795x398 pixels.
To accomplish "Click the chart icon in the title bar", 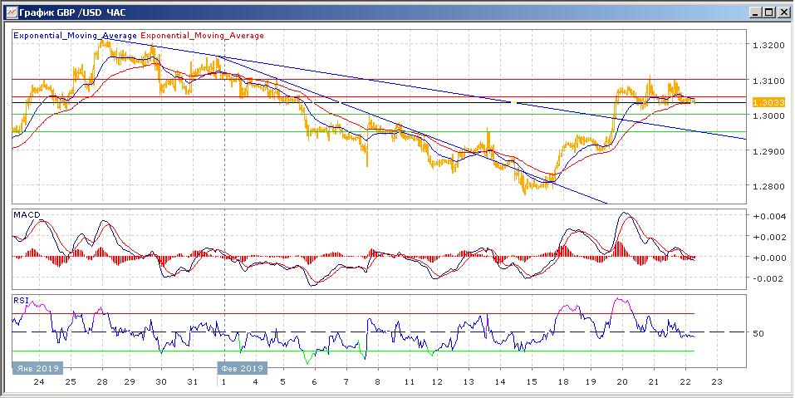I will click(x=10, y=12).
